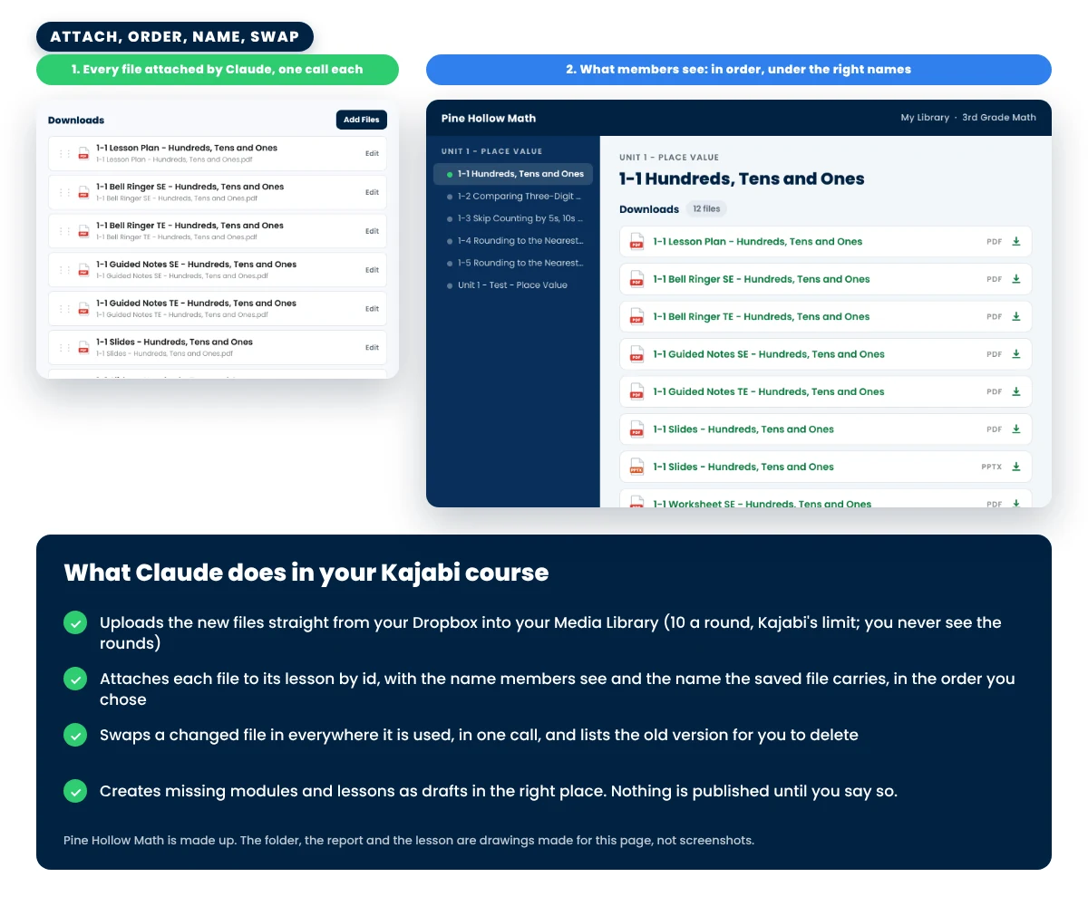The height and width of the screenshot is (906, 1088).
Task: Click the blue 'What members see' banner
Action: coord(739,70)
